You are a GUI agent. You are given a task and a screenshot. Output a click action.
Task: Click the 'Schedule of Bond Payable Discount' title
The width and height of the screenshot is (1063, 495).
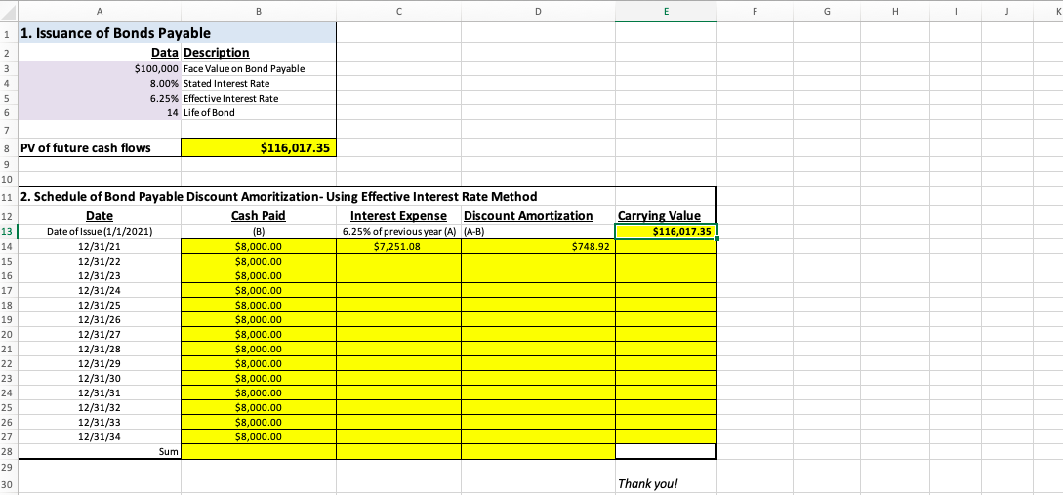[278, 196]
